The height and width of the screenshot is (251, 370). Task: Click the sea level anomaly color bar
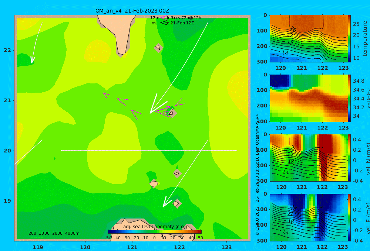155,231
